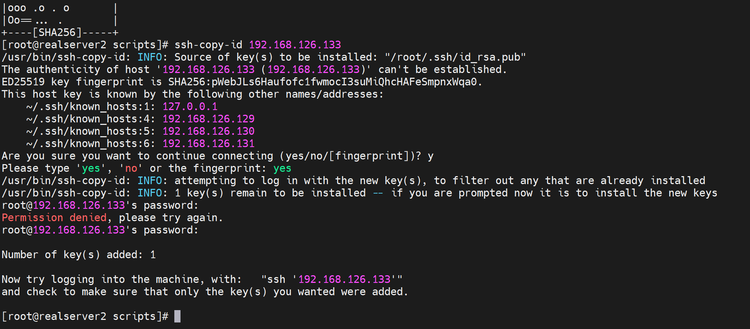Click the 192.168.126.129 known host address
This screenshot has width=750, height=329.
point(208,119)
